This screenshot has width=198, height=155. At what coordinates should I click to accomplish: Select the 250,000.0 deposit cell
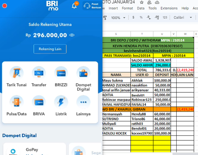[162, 100]
